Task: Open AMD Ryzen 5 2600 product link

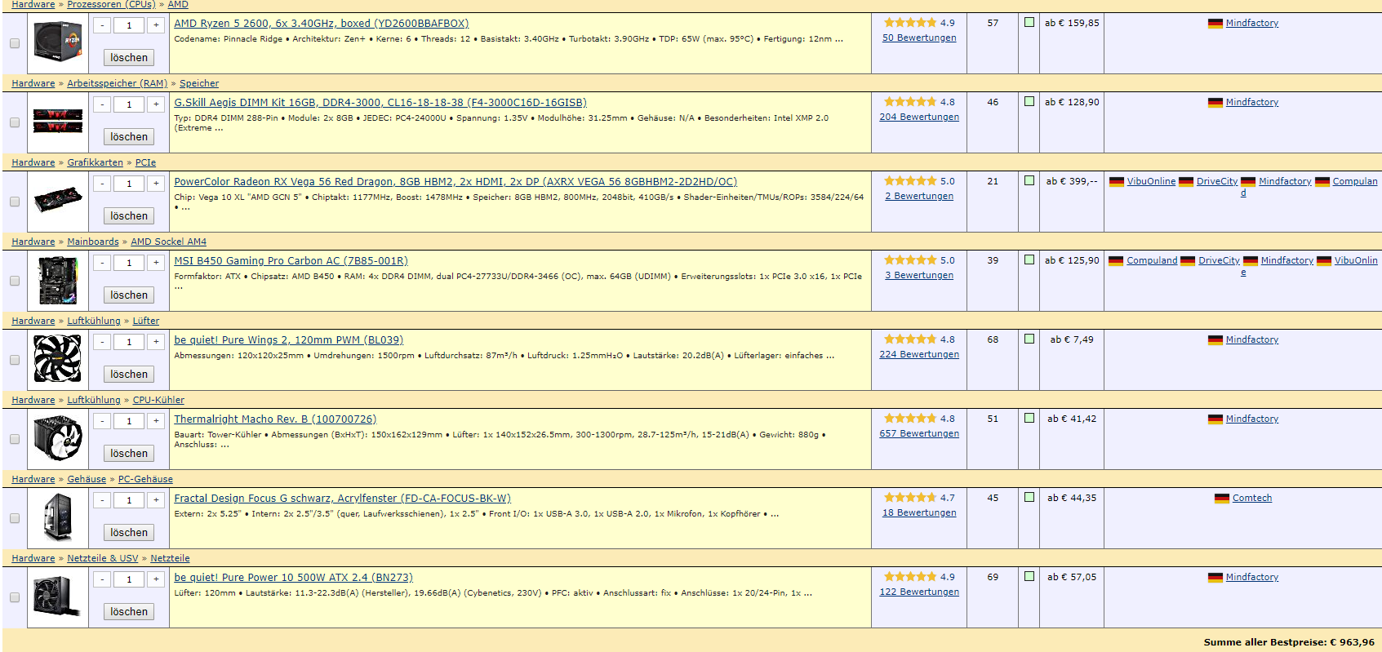Action: point(322,24)
